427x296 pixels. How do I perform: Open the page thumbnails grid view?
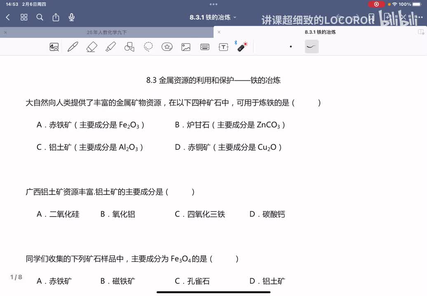(24, 17)
